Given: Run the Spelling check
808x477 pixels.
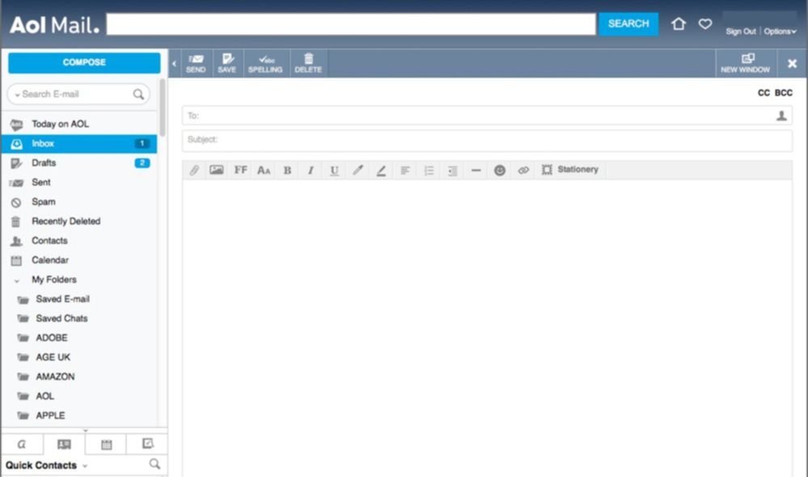Looking at the screenshot, I should point(265,63).
